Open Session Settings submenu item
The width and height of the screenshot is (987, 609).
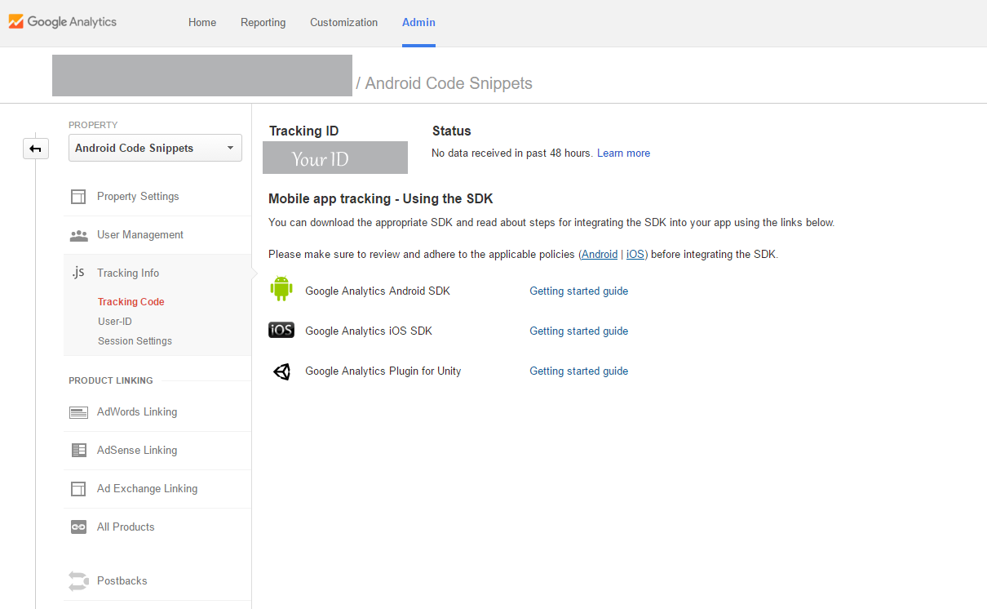tap(135, 341)
